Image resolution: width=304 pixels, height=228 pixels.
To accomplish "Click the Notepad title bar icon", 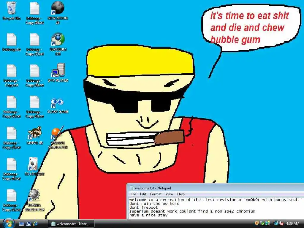I will [x=132, y=188].
